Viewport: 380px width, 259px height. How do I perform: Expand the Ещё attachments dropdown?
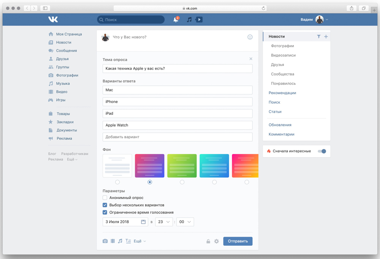click(x=140, y=241)
